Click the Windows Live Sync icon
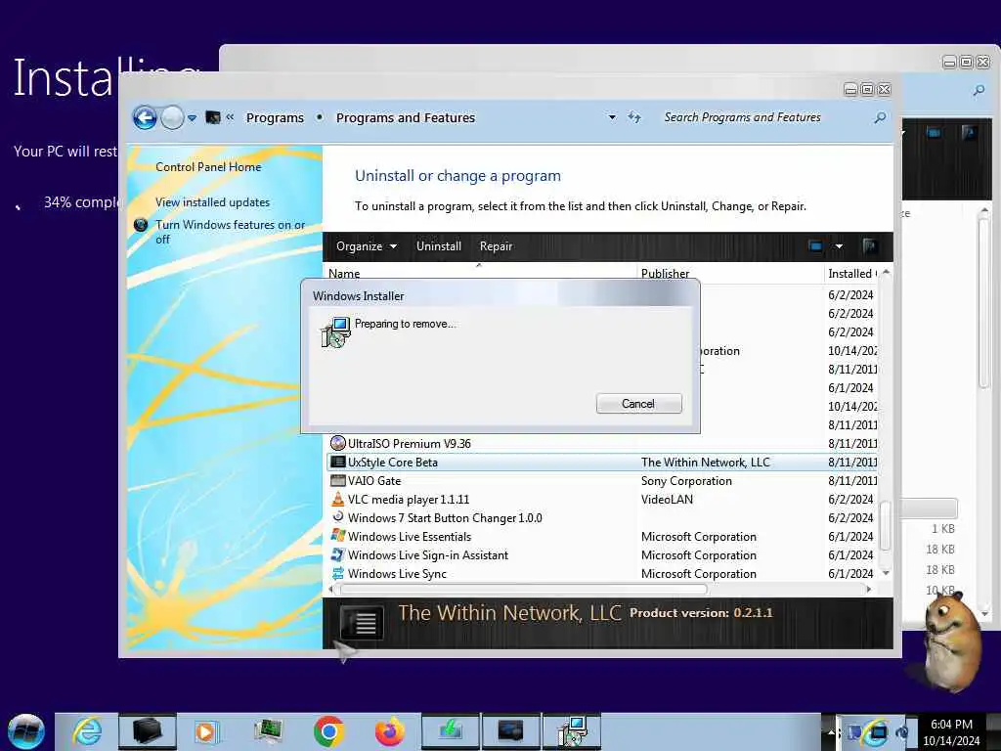1001x751 pixels. click(x=337, y=573)
